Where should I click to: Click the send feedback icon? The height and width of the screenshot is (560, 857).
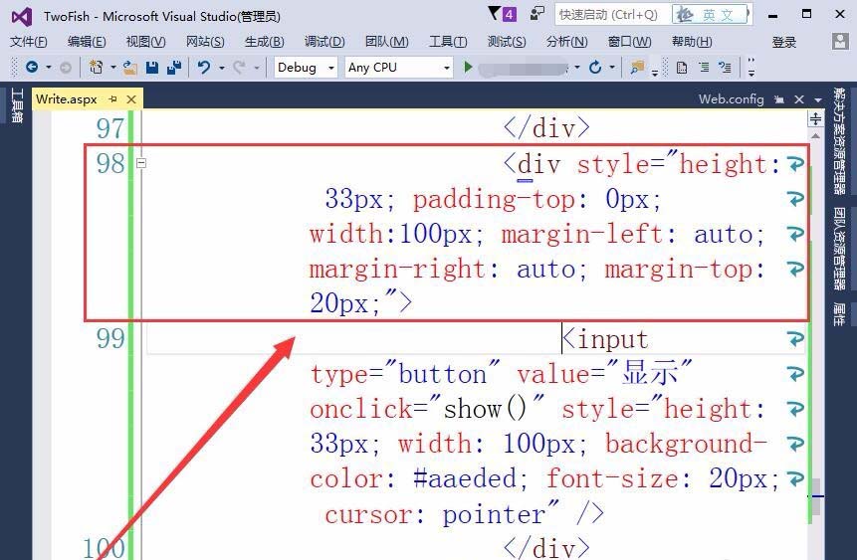(537, 13)
